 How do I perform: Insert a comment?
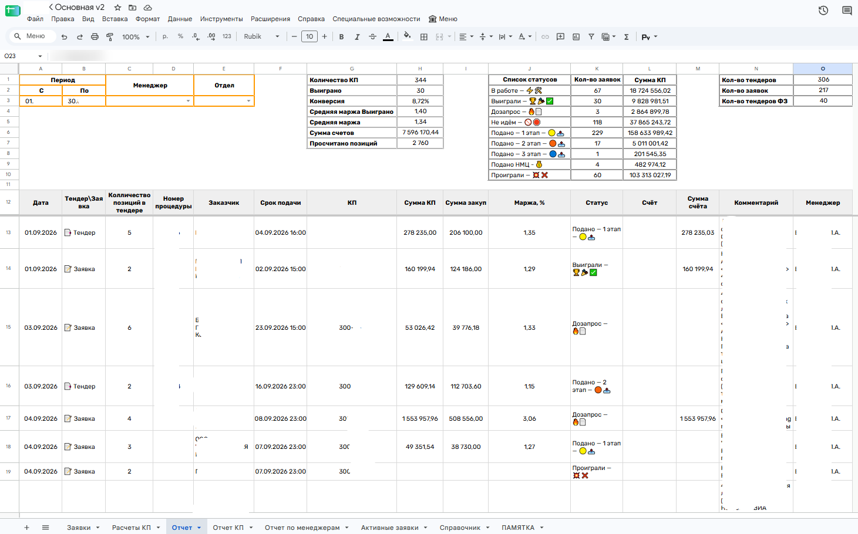tap(560, 36)
